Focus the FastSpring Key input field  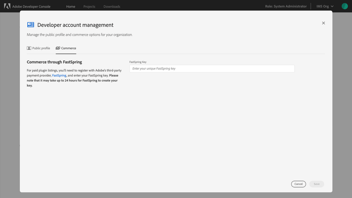click(212, 69)
